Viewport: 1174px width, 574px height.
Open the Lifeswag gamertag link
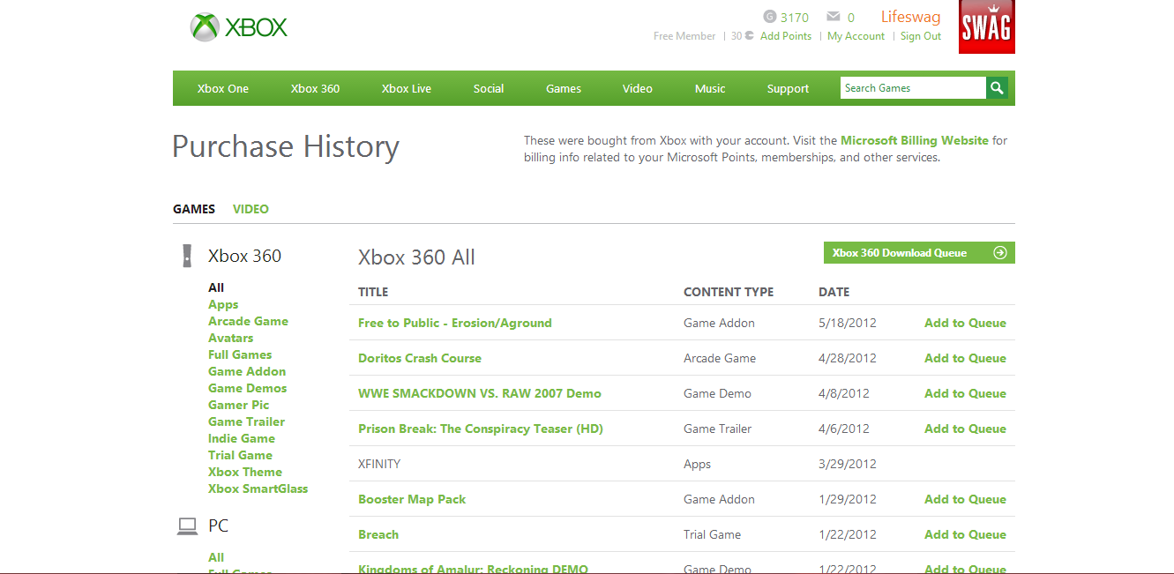click(x=910, y=17)
